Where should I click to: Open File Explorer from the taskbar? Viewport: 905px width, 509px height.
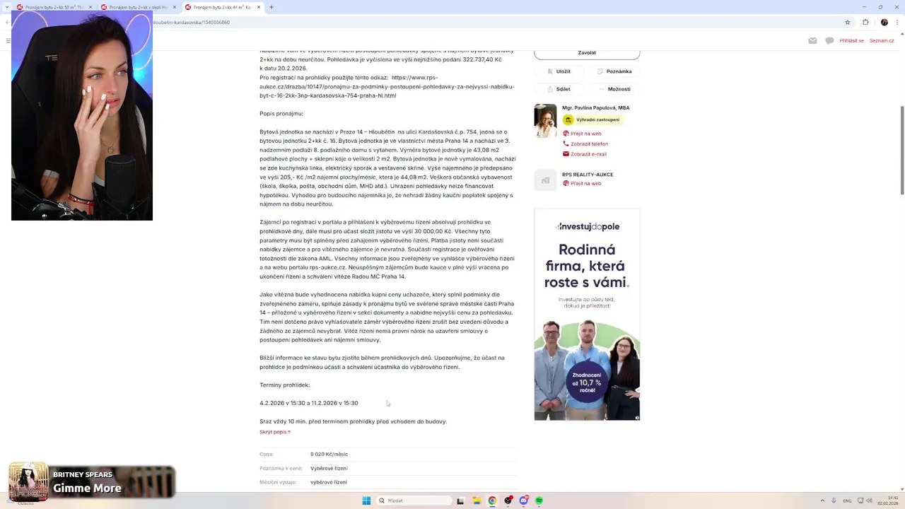pyautogui.click(x=477, y=501)
